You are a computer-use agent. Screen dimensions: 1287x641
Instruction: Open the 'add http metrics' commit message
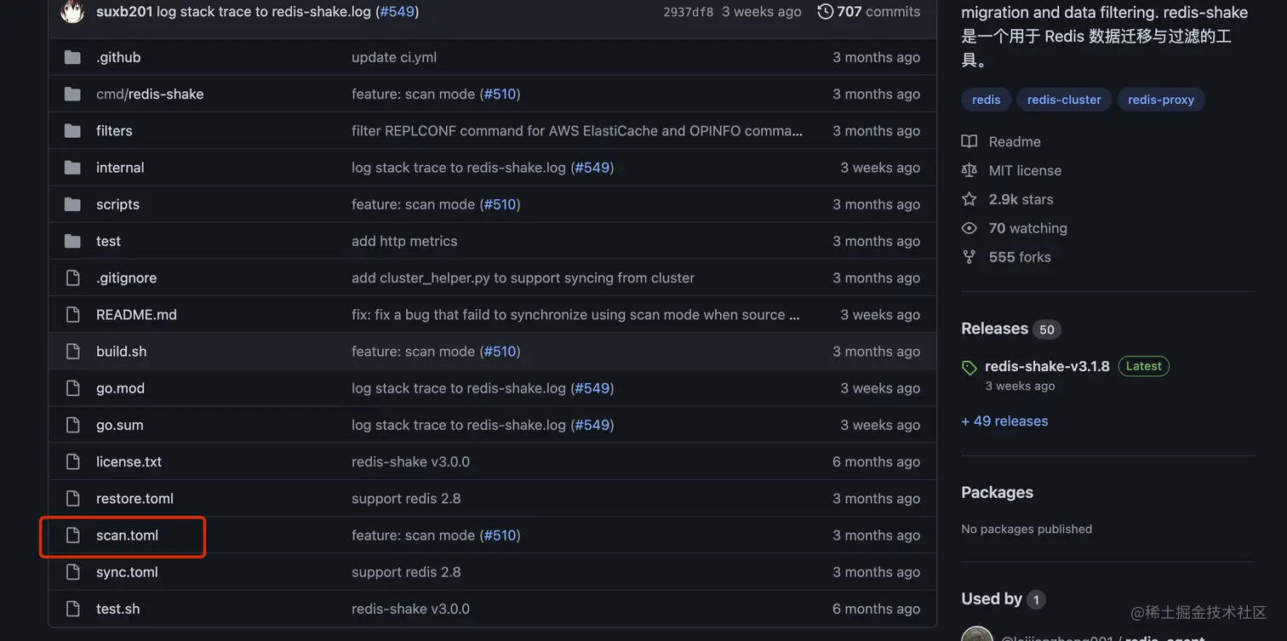click(x=404, y=241)
